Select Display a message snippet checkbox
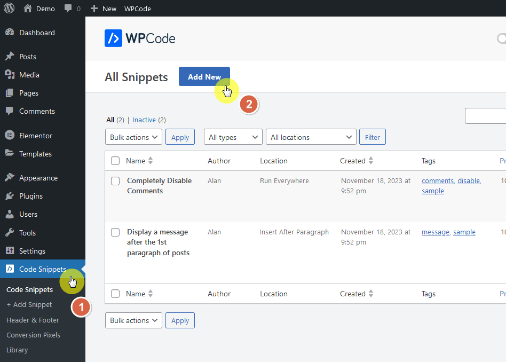This screenshot has width=506, height=362. coord(115,232)
